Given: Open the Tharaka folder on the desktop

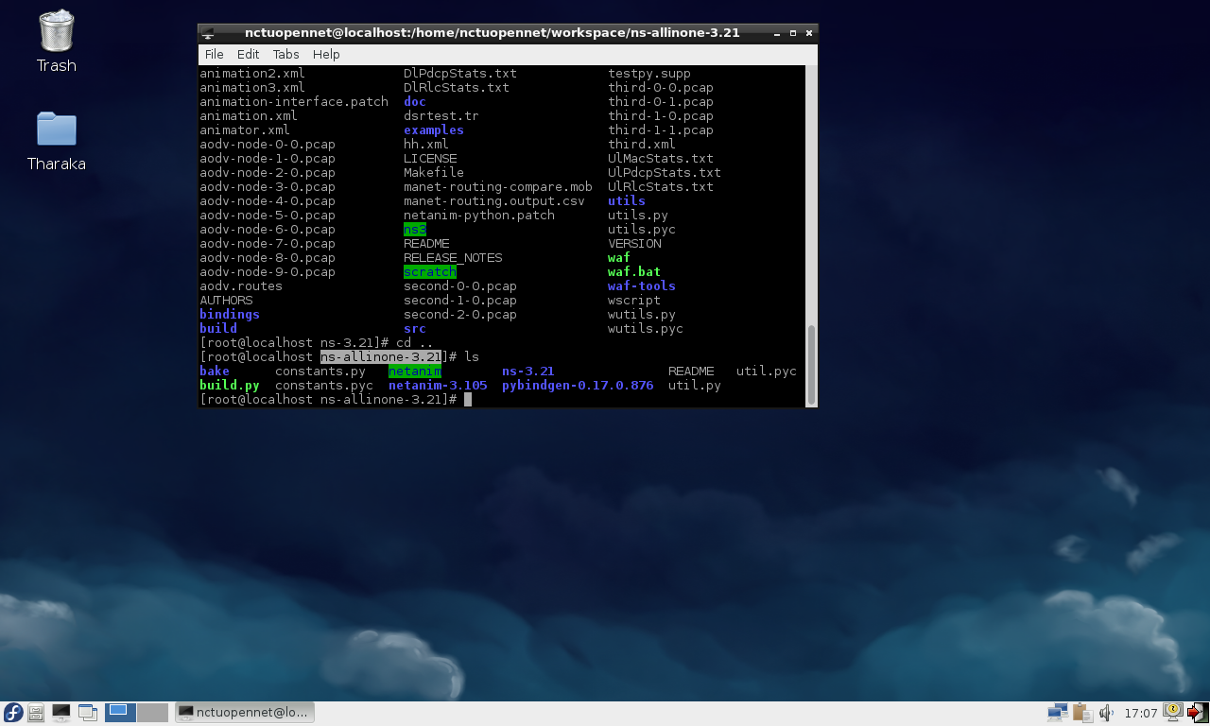Looking at the screenshot, I should [x=55, y=130].
